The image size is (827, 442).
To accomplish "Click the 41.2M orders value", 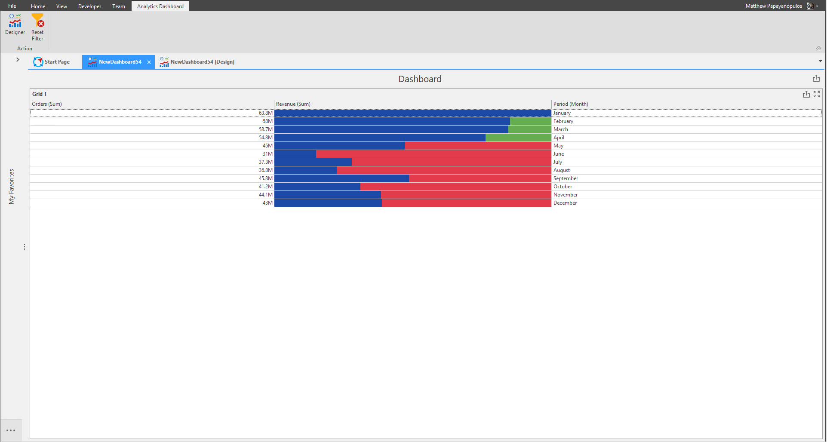I will (x=265, y=187).
